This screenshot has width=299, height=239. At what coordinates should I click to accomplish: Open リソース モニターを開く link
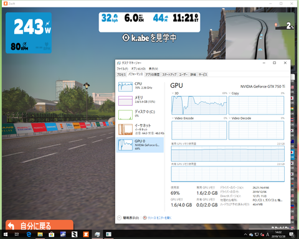[x=159, y=218]
